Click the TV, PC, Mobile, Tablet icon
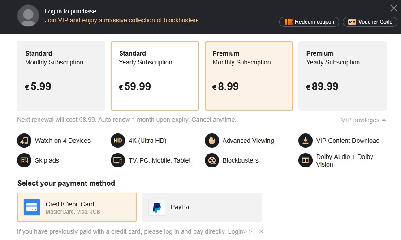The height and width of the screenshot is (240, 401). [x=118, y=160]
